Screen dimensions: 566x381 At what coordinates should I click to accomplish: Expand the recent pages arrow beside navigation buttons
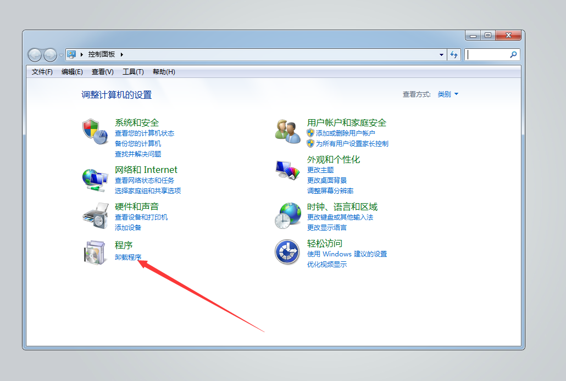61,55
